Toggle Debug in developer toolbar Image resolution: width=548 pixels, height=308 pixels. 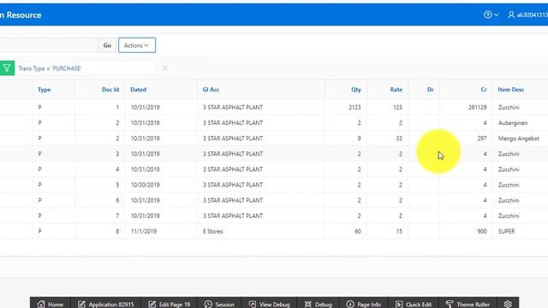pos(318,304)
